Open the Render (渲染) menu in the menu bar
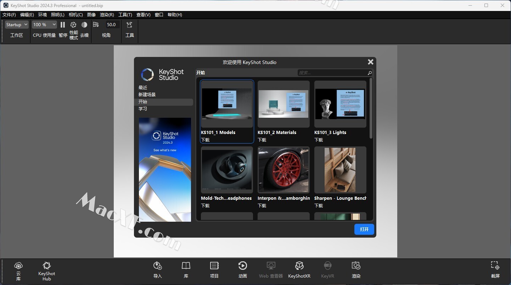 point(107,15)
